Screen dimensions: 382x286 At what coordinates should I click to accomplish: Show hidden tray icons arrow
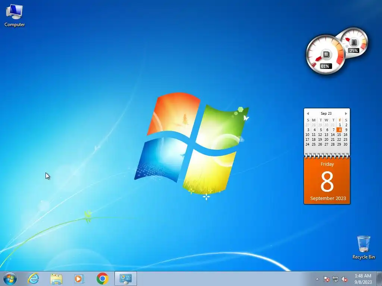pyautogui.click(x=317, y=279)
